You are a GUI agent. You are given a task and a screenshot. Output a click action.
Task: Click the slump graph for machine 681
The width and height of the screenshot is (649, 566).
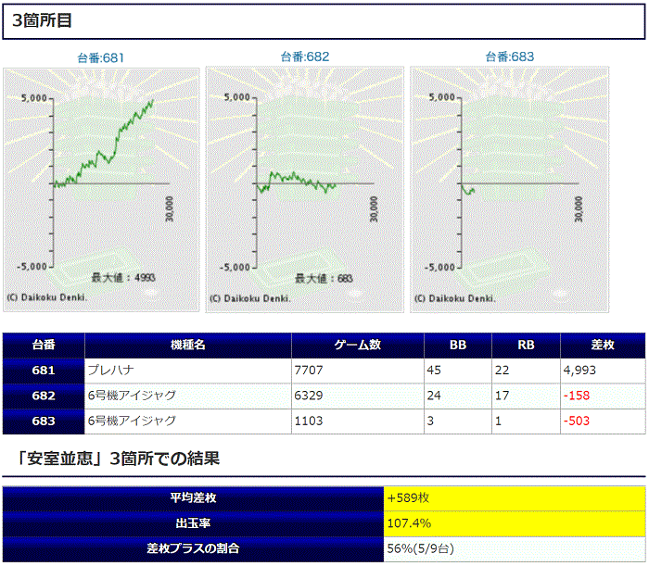pos(101,190)
